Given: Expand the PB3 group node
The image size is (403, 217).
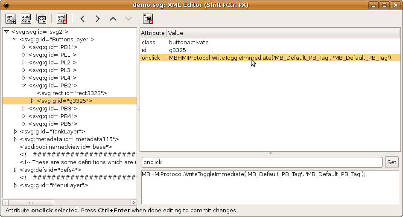Looking at the screenshot, I should coord(23,109).
